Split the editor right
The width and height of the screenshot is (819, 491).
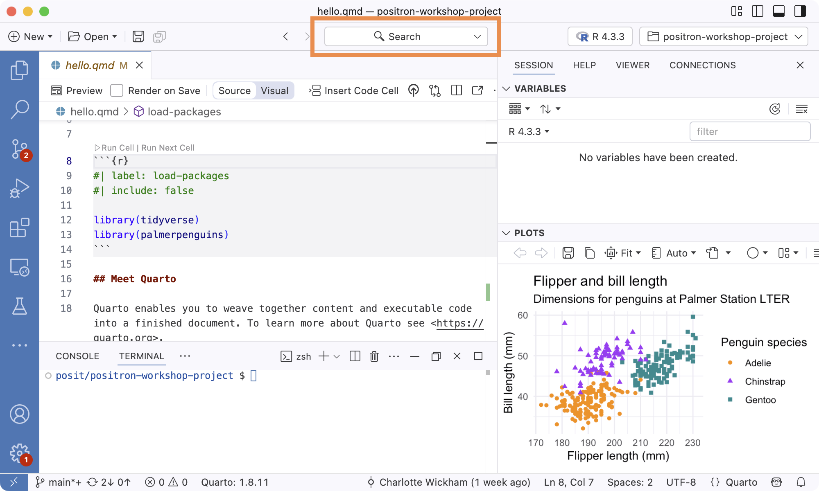(456, 90)
